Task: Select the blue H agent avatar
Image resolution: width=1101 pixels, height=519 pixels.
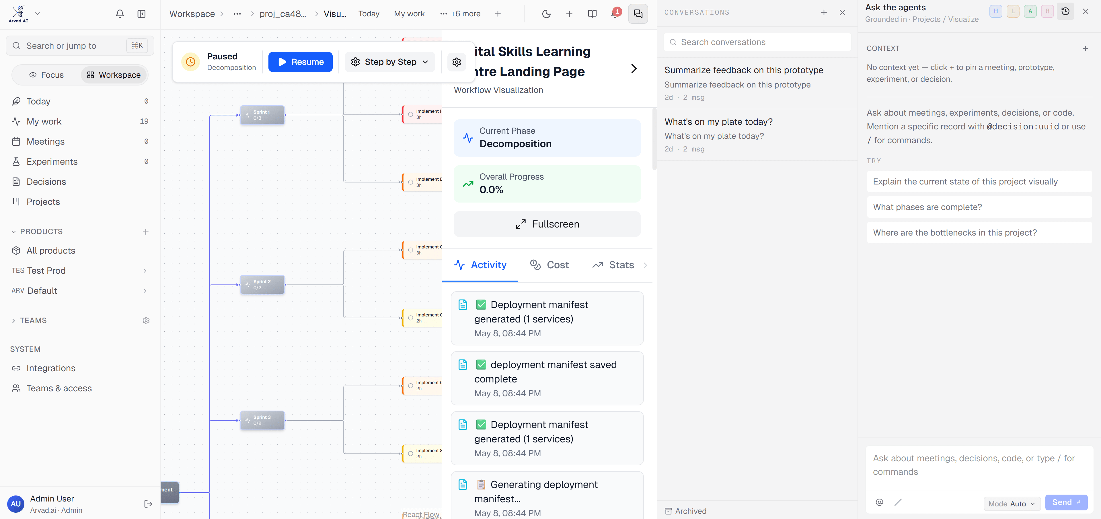Action: point(995,11)
